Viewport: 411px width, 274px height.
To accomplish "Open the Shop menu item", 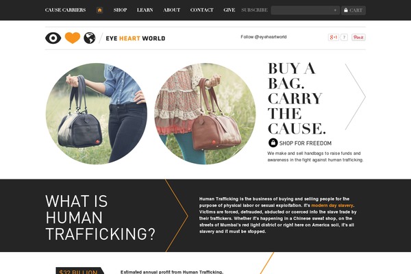I will (121, 10).
